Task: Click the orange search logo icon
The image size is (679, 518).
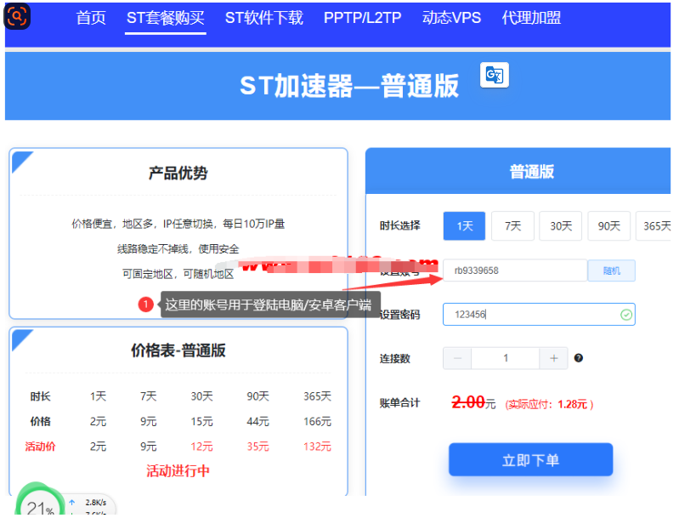Action: tap(17, 16)
